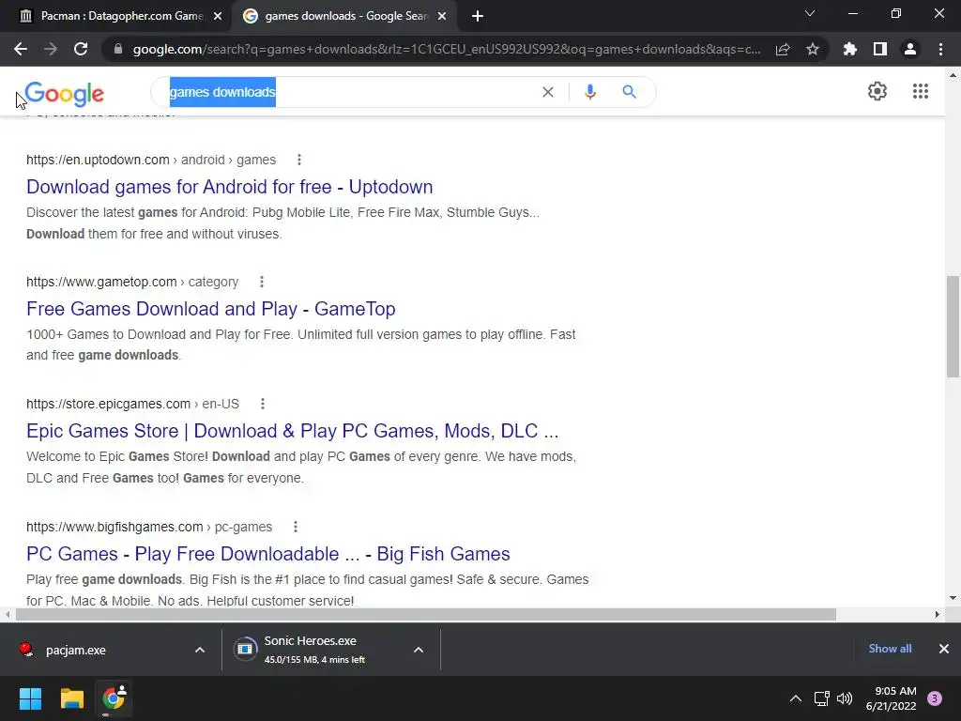
Task: Click the store.epicgames.com result URL
Action: 132,404
